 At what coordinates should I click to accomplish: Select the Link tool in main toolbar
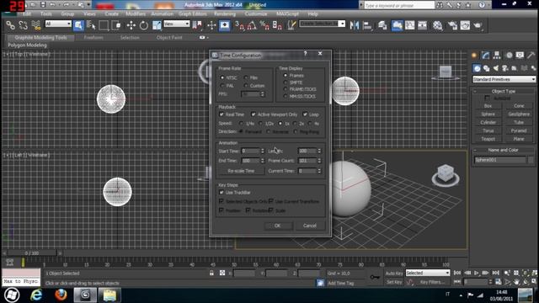10,25
